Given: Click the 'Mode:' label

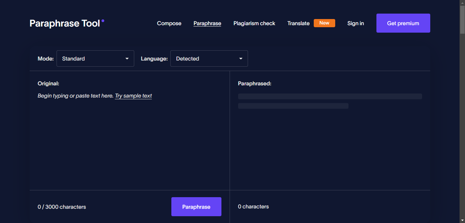Looking at the screenshot, I should point(46,58).
